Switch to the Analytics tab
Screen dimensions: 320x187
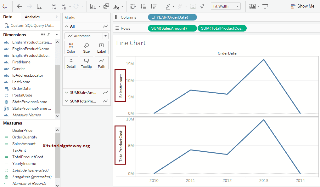coord(32,17)
